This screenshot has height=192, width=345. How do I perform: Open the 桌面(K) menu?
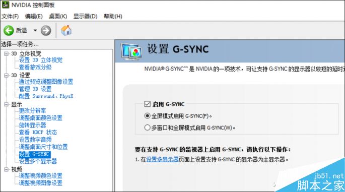coord(58,16)
